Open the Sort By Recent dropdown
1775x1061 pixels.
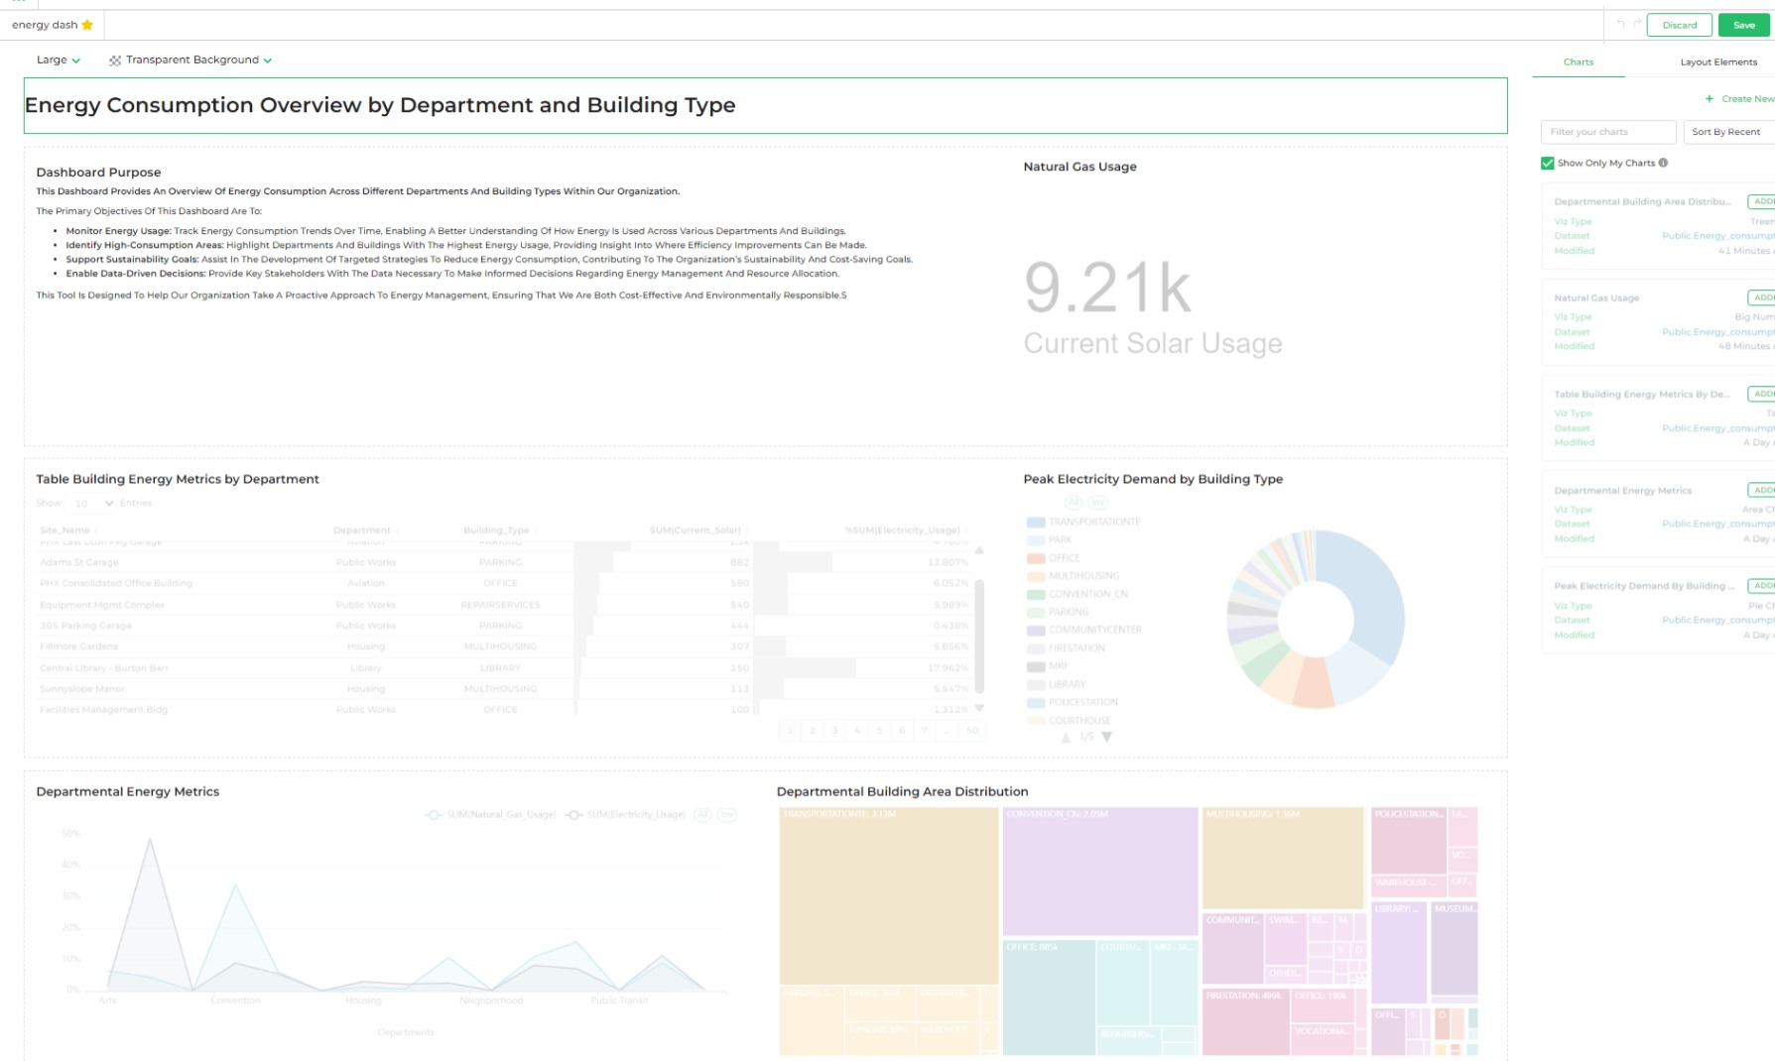coord(1730,132)
